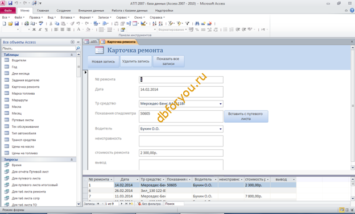Switch to the АТП document tab
The height and width of the screenshot is (214, 355).
tap(91, 42)
